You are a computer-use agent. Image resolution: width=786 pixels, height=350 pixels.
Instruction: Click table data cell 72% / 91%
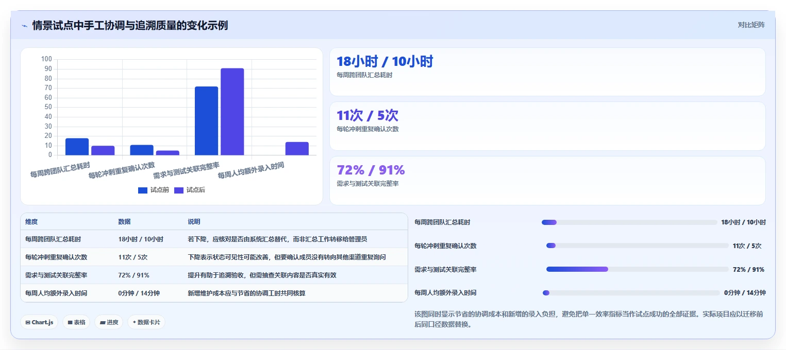tap(133, 275)
